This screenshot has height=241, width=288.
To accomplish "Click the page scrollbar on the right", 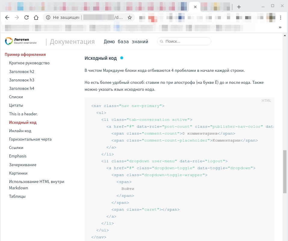I will 285,171.
